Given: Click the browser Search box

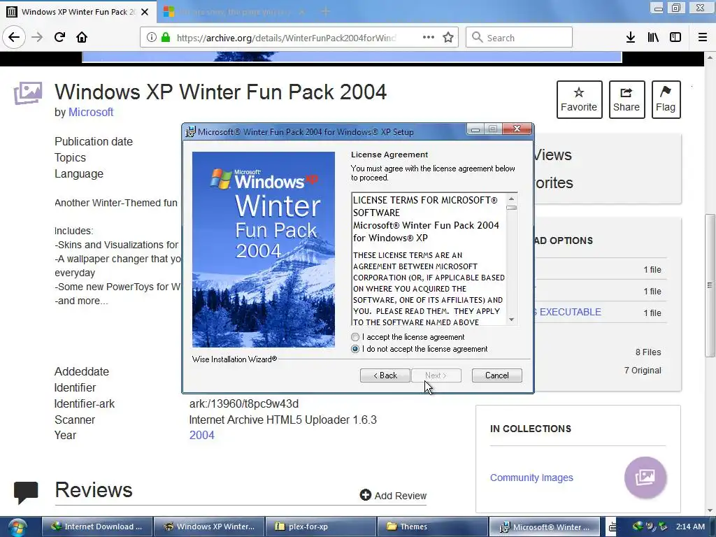Looking at the screenshot, I should [x=519, y=38].
